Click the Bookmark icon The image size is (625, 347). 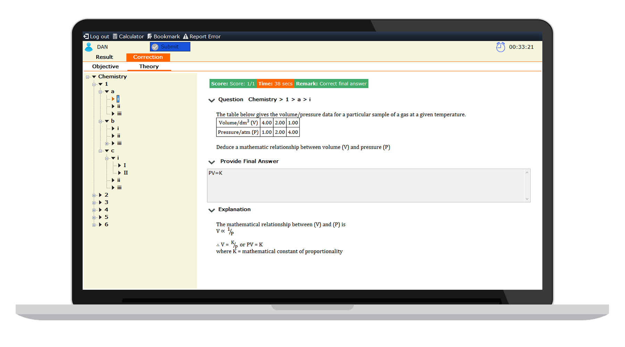[x=150, y=36]
